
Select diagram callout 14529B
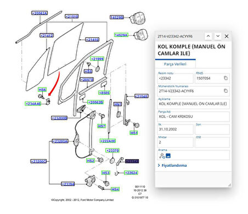117,17
